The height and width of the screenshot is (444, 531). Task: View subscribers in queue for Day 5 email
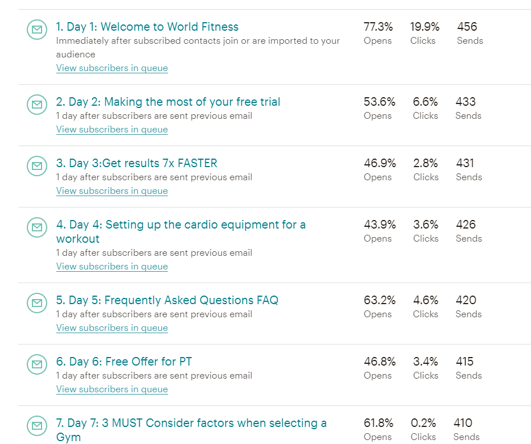coord(112,328)
